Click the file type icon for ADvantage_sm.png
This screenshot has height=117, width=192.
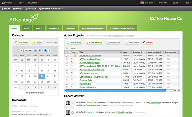pyautogui.click(x=72, y=73)
